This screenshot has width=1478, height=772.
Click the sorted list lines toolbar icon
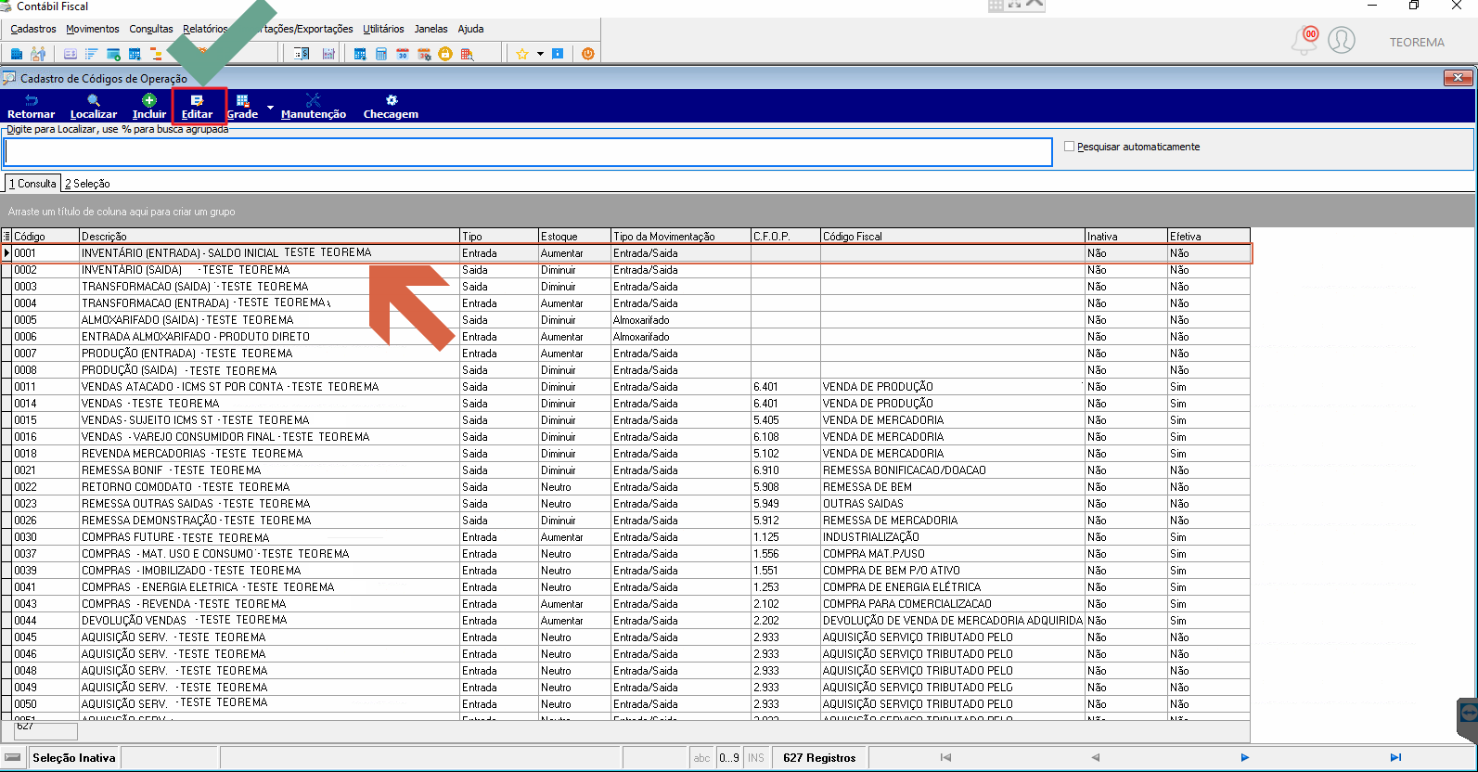pos(91,54)
